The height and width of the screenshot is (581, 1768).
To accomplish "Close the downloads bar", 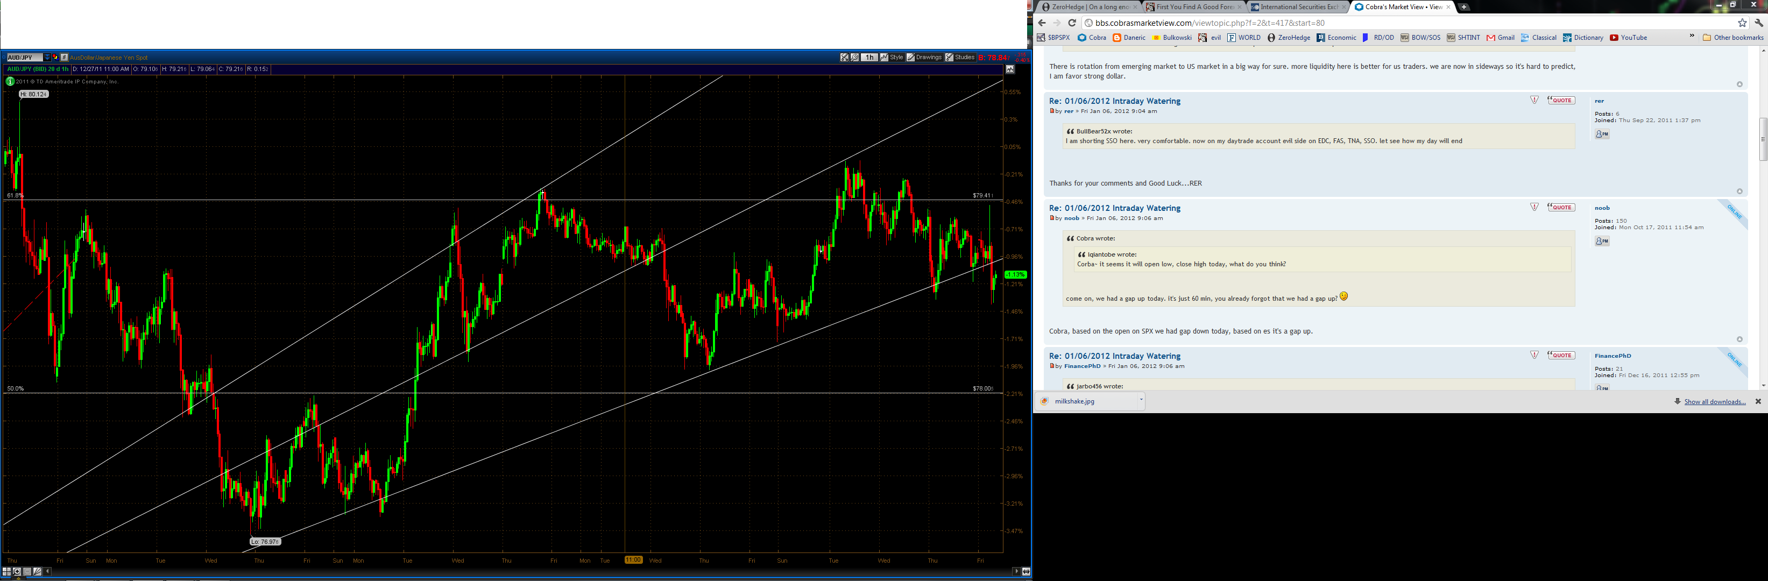I will click(1758, 401).
